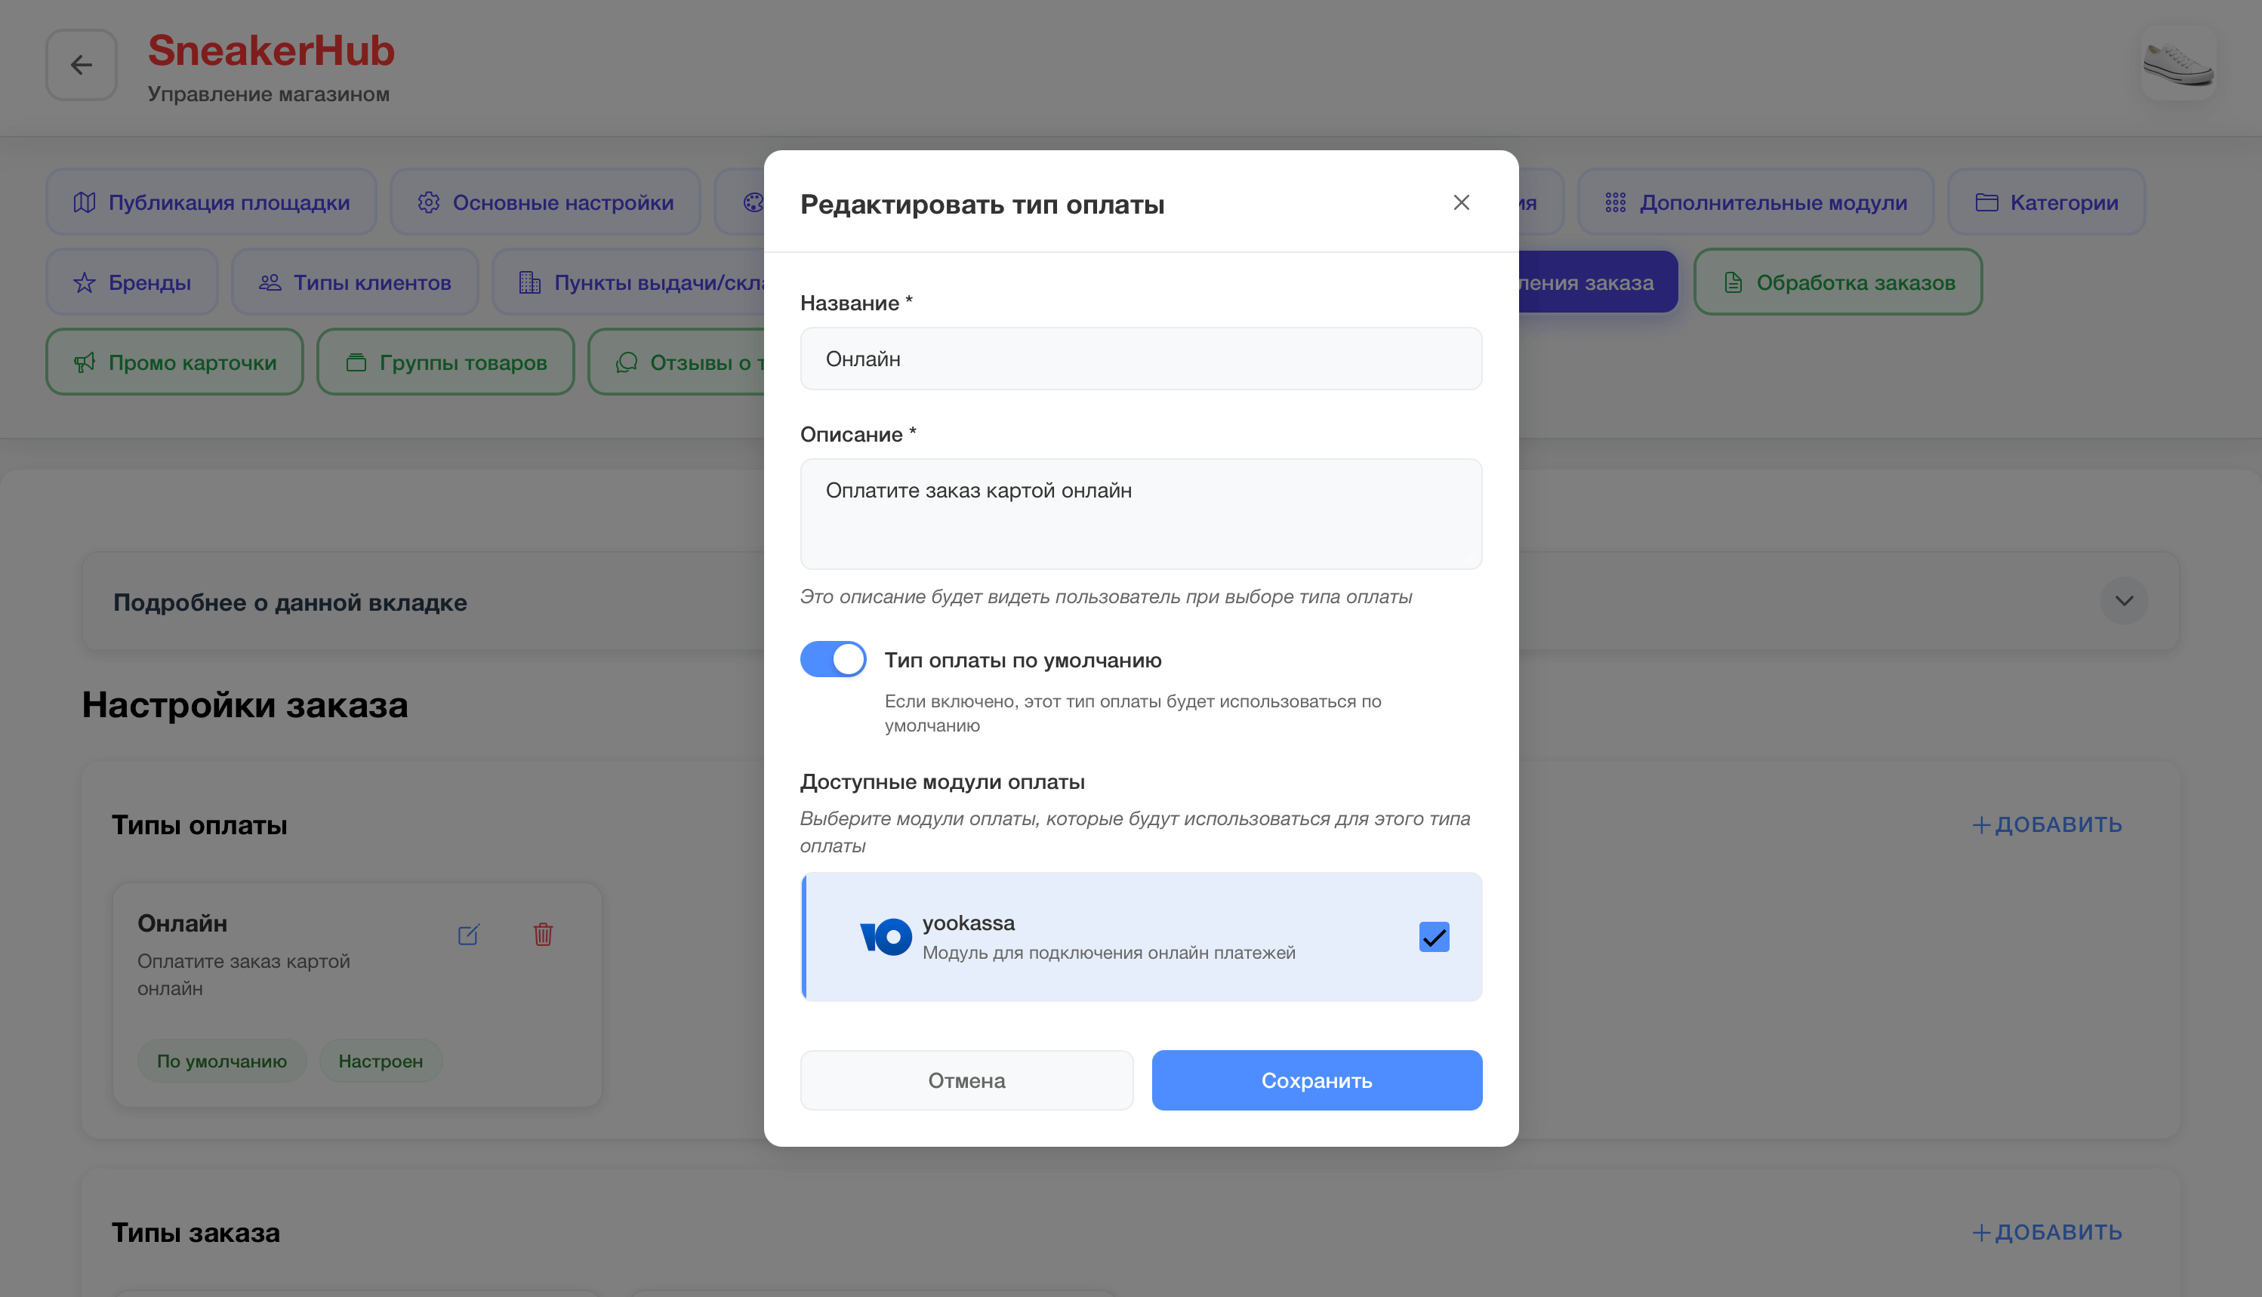Click the Описание text area
Viewport: 2262px width, 1297px height.
tap(1140, 514)
